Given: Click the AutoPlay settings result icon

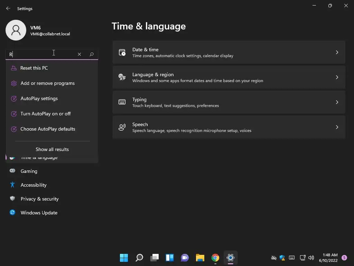Looking at the screenshot, I should point(14,98).
